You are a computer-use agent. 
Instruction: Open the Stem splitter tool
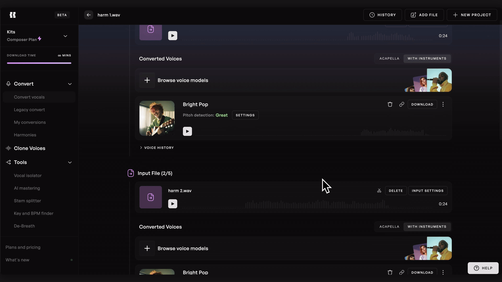[x=27, y=201]
